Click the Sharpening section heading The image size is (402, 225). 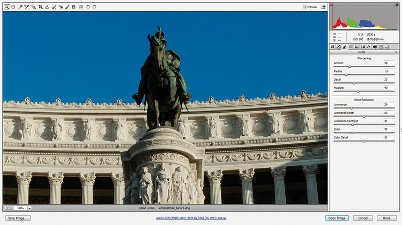[x=364, y=58]
